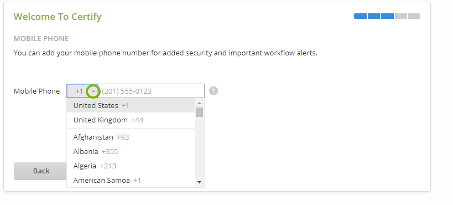Choose Algeria +213 from list

click(x=131, y=166)
